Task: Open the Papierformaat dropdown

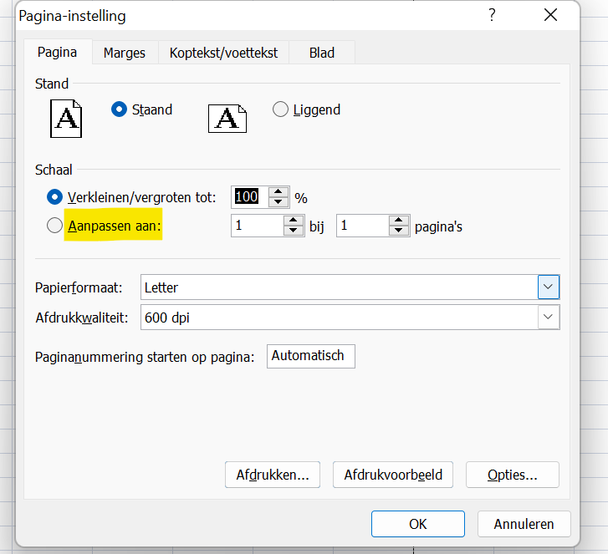Action: pos(548,287)
